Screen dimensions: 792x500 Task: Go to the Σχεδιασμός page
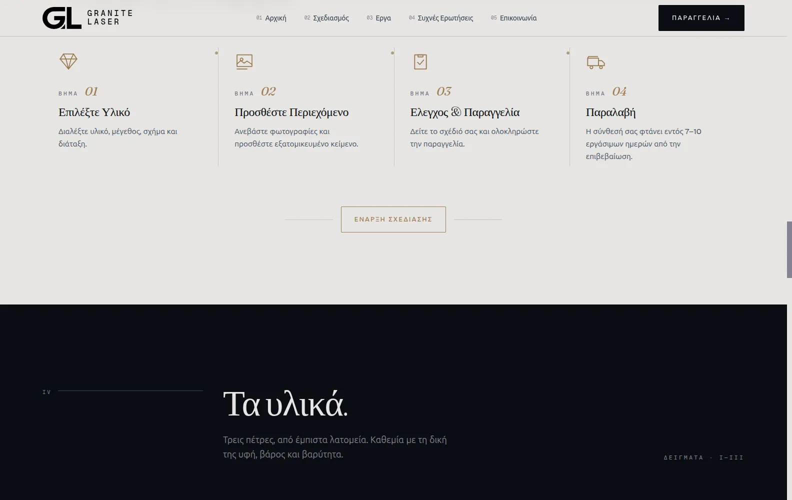[x=326, y=18]
